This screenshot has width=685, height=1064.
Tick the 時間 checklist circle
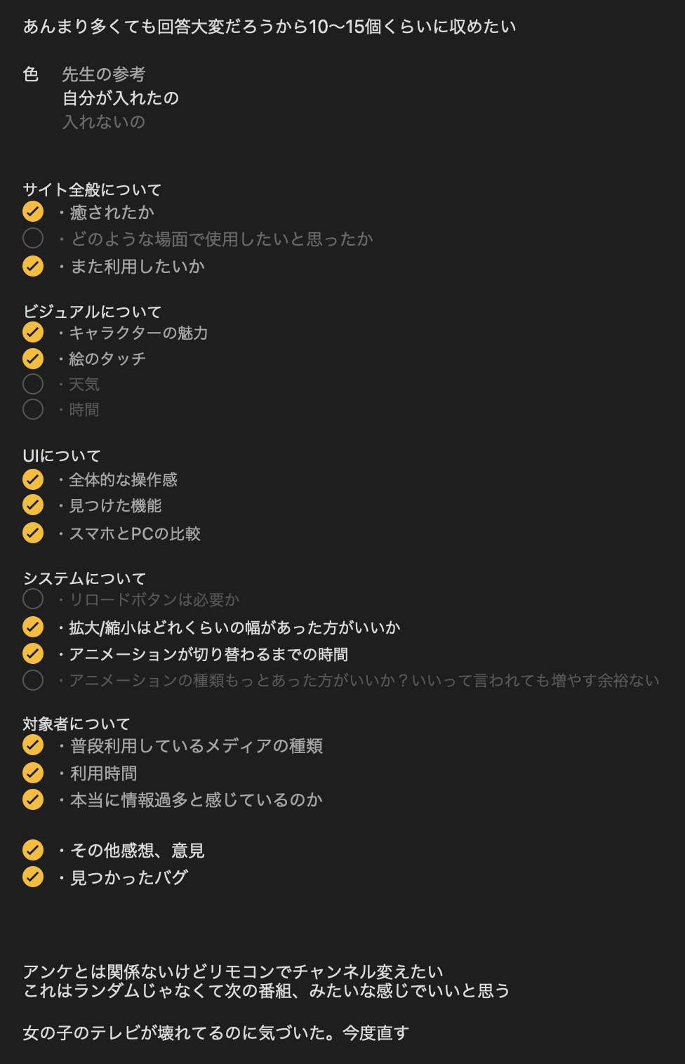[33, 409]
